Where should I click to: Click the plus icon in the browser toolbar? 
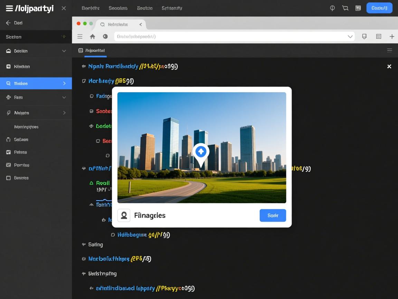392,36
